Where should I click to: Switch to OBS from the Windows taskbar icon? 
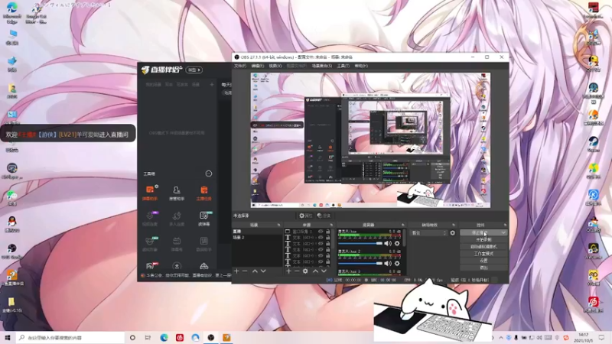[x=211, y=337]
